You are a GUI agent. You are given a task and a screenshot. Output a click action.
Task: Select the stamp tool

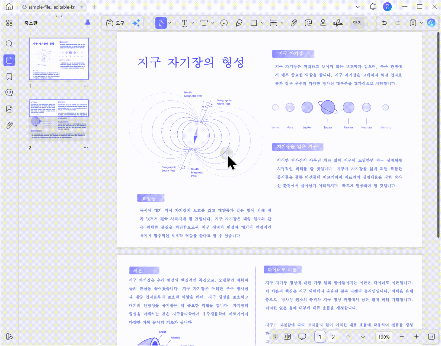[x=323, y=23]
